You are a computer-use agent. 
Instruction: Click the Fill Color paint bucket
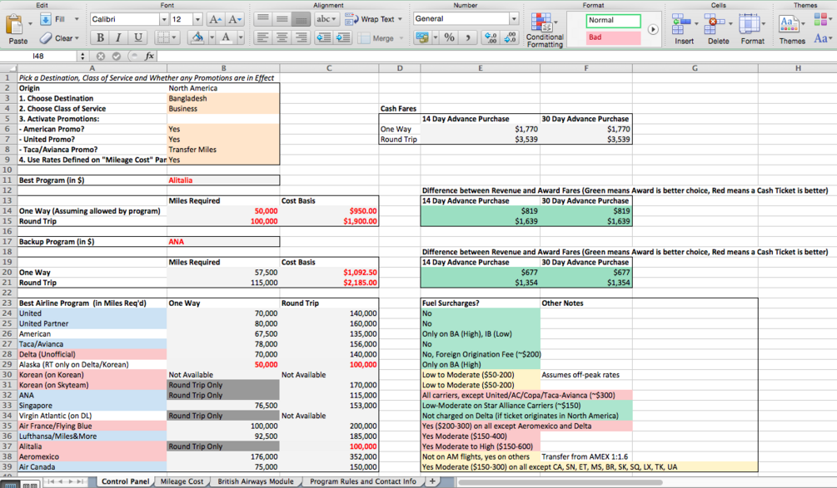(197, 37)
